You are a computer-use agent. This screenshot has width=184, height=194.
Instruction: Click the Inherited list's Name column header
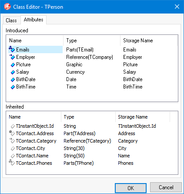(33, 117)
